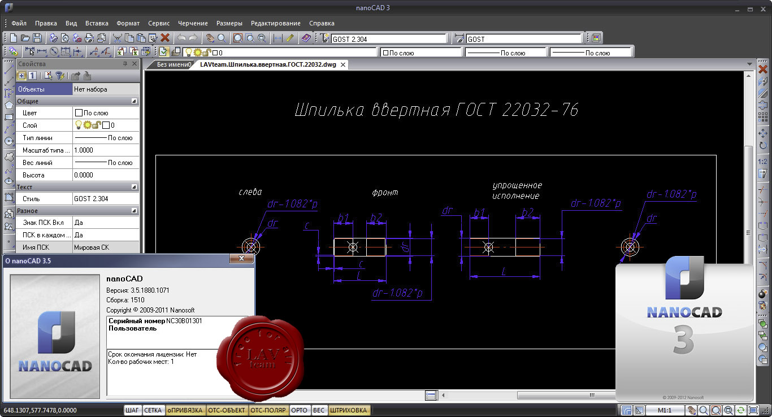
Task: Toggle ВЕС lineweight display
Action: [x=319, y=410]
